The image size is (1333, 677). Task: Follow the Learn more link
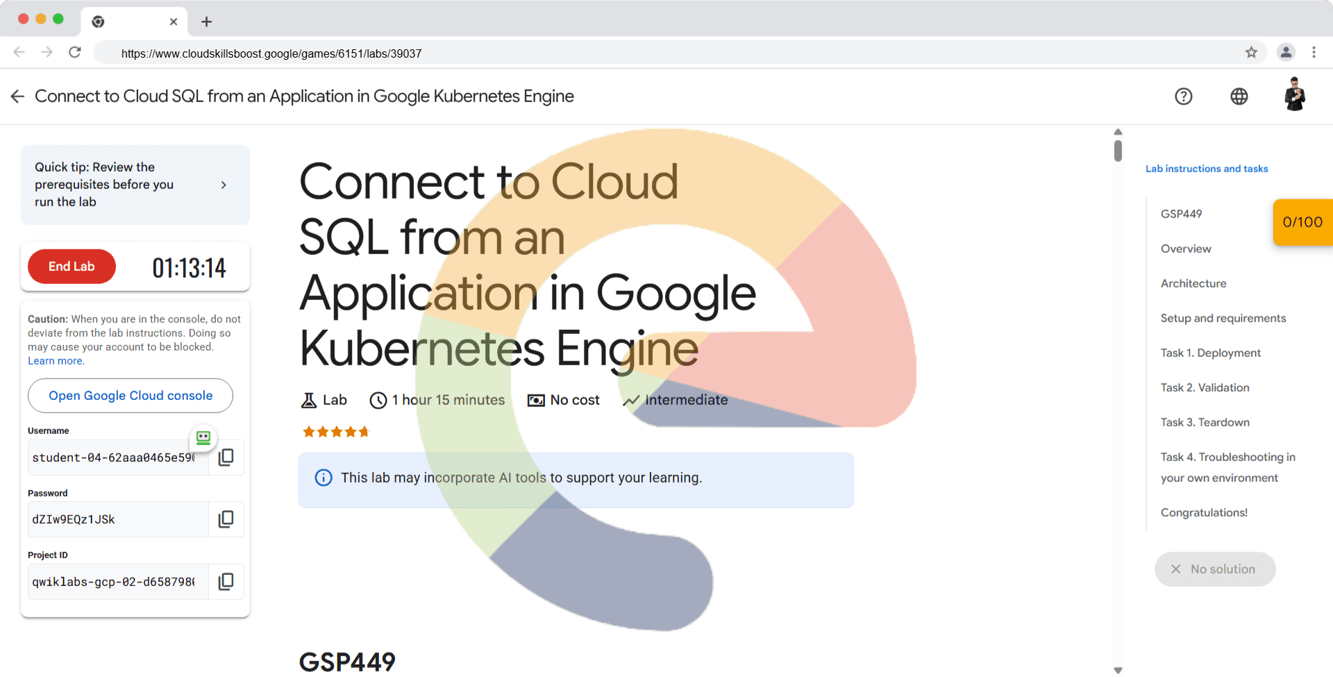point(56,361)
